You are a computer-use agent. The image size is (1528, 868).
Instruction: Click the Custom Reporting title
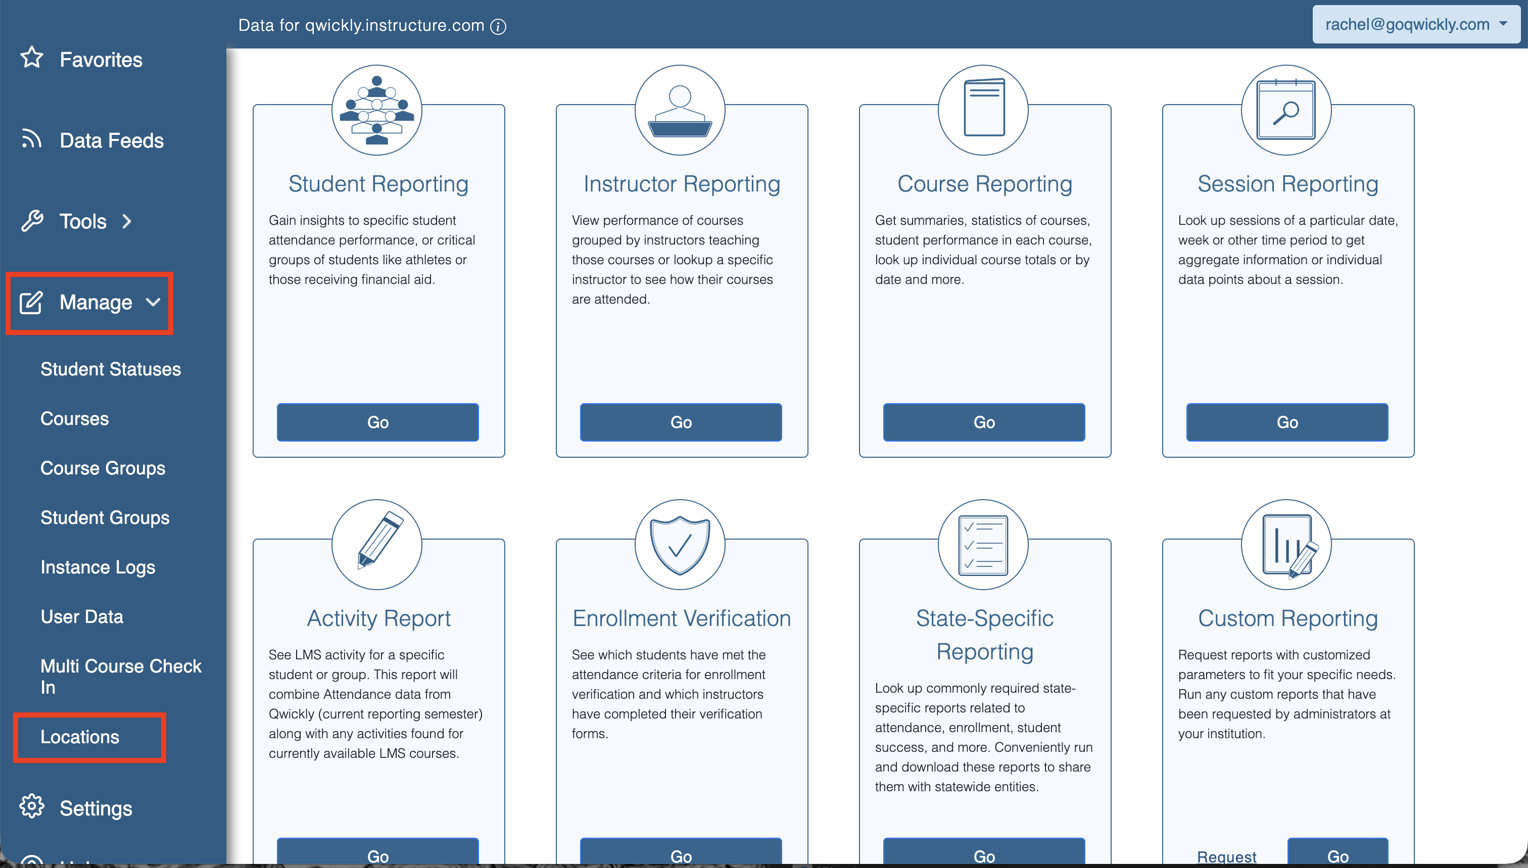click(x=1288, y=619)
